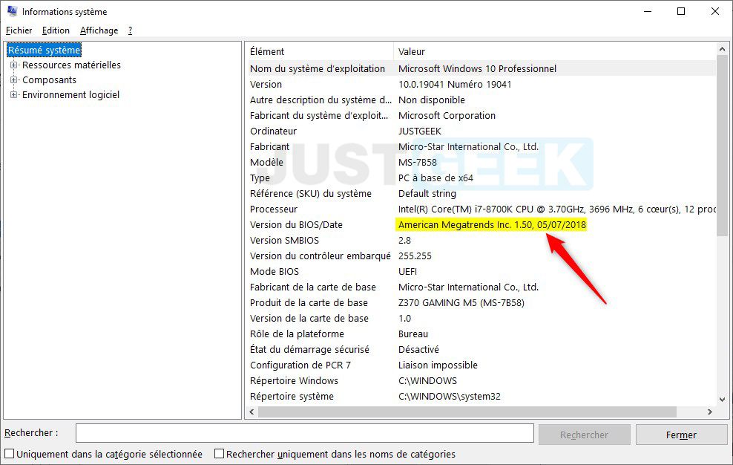This screenshot has width=733, height=465.
Task: Click the UEFI value
Action: (407, 272)
